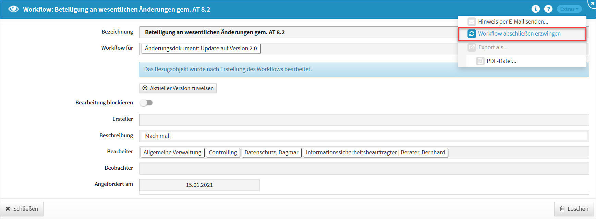
Task: Click the arrow icon in Aktueller Version zuweisen
Action: click(x=145, y=88)
